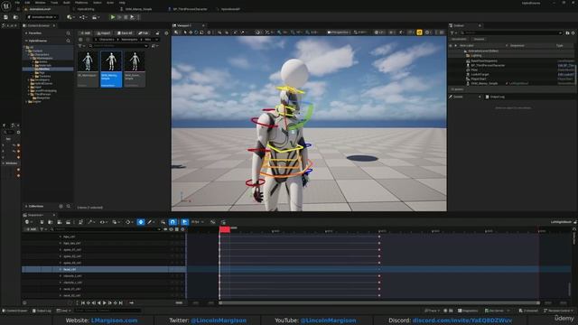
Task: Click the yellow highlighted viewport toolbar icon
Action: coord(419,32)
